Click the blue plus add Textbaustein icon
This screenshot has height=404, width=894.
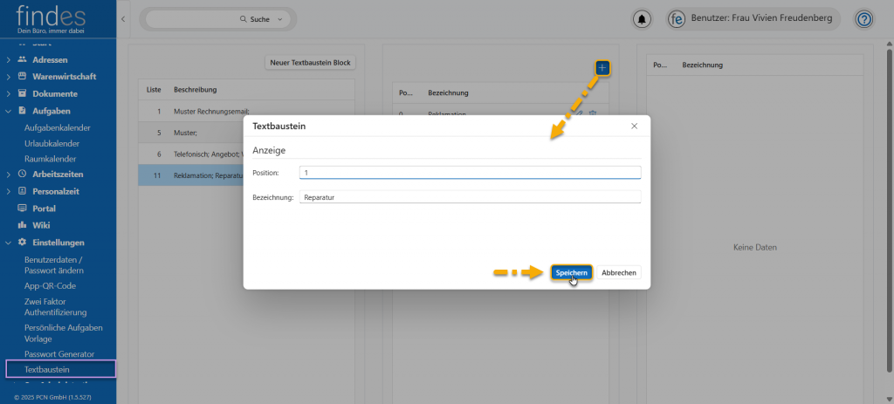point(602,68)
